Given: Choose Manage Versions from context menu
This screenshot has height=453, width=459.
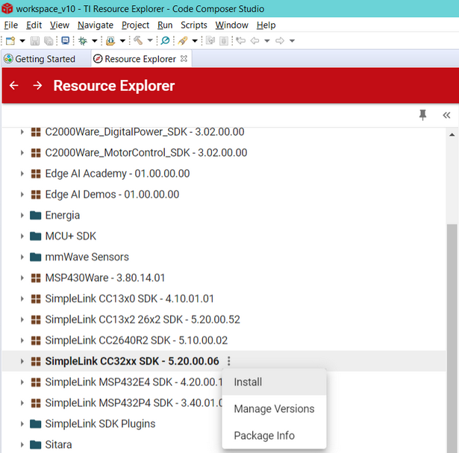Looking at the screenshot, I should pos(274,408).
